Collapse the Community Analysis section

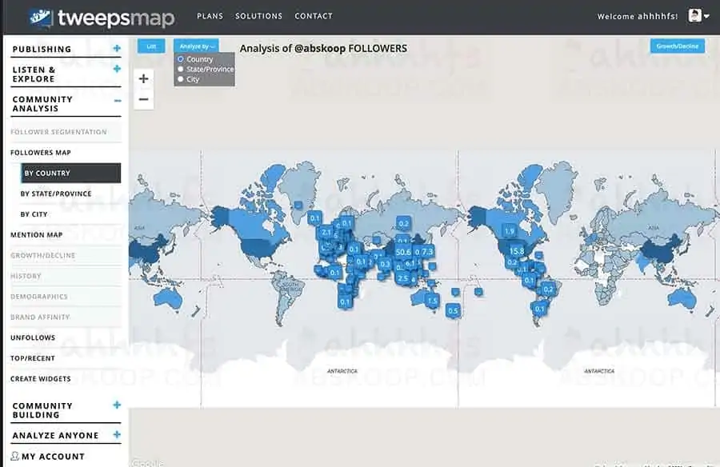point(117,100)
